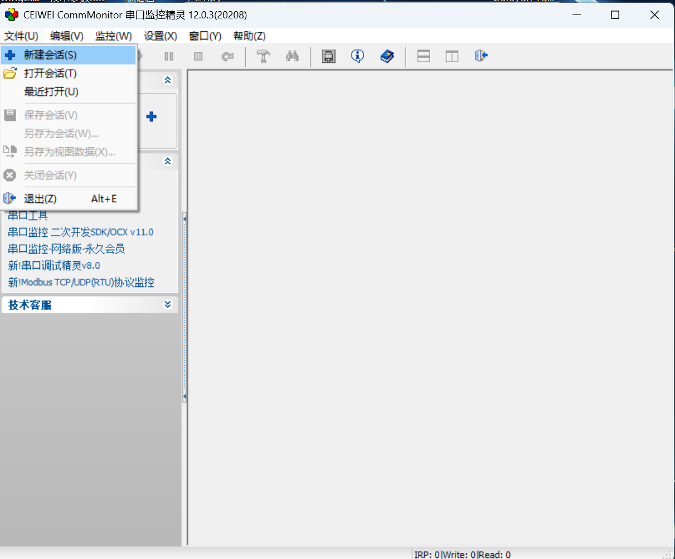The height and width of the screenshot is (559, 675).
Task: Open the 编辑(V) menu
Action: 66,36
